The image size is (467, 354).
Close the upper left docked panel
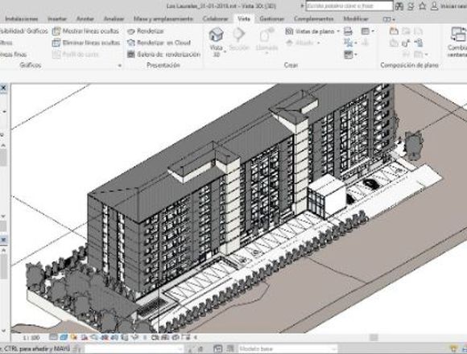pos(3,88)
